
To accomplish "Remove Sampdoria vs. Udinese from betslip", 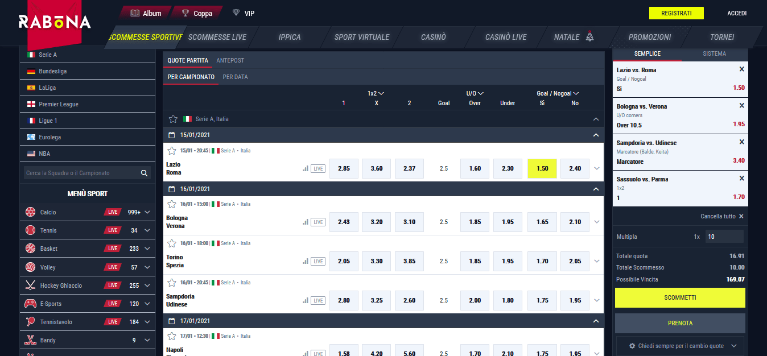I will [741, 142].
